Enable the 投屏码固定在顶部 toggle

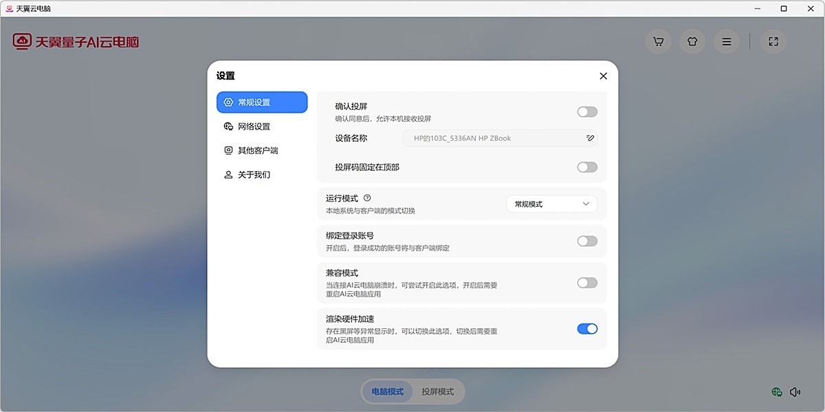click(x=586, y=167)
